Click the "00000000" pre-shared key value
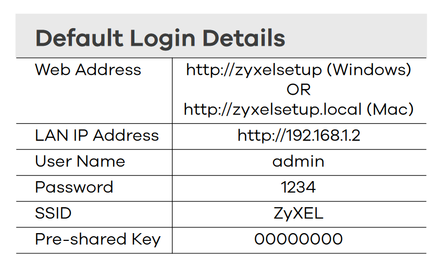 [298, 239]
